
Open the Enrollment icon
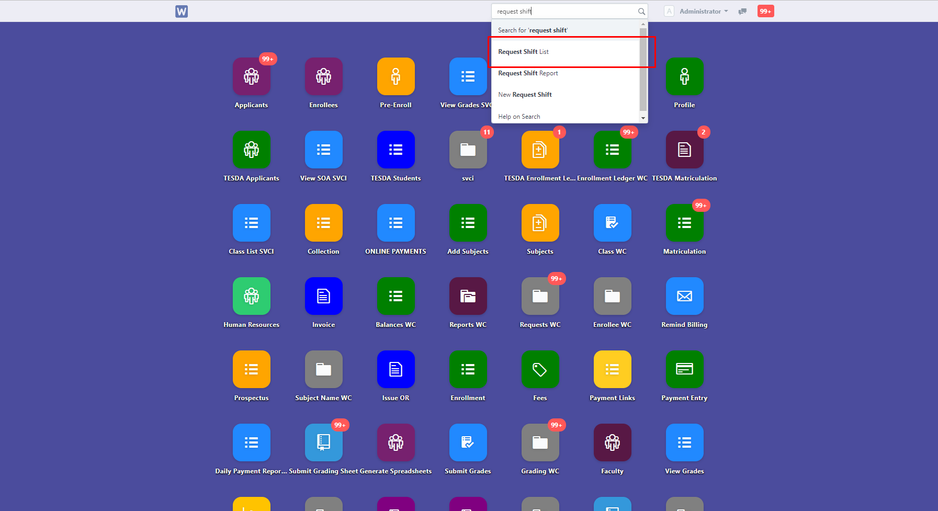(468, 369)
